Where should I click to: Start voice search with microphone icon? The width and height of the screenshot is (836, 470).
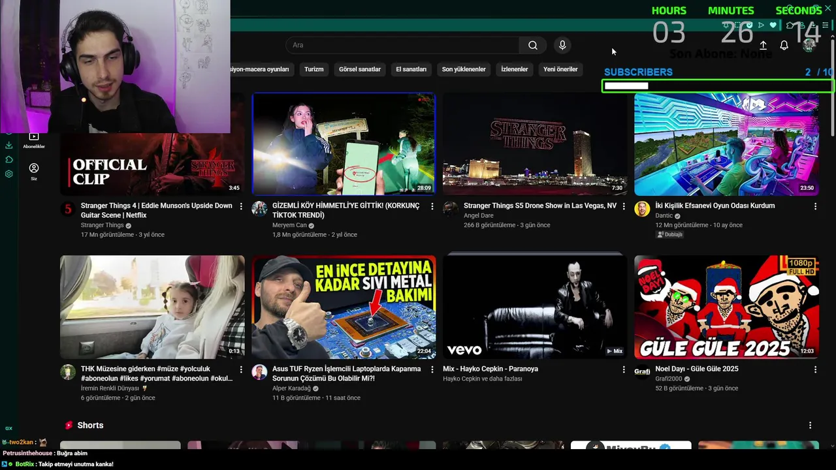pyautogui.click(x=562, y=45)
